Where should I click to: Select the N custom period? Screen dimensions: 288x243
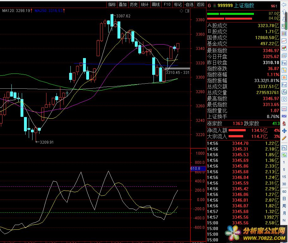click(x=284, y=220)
